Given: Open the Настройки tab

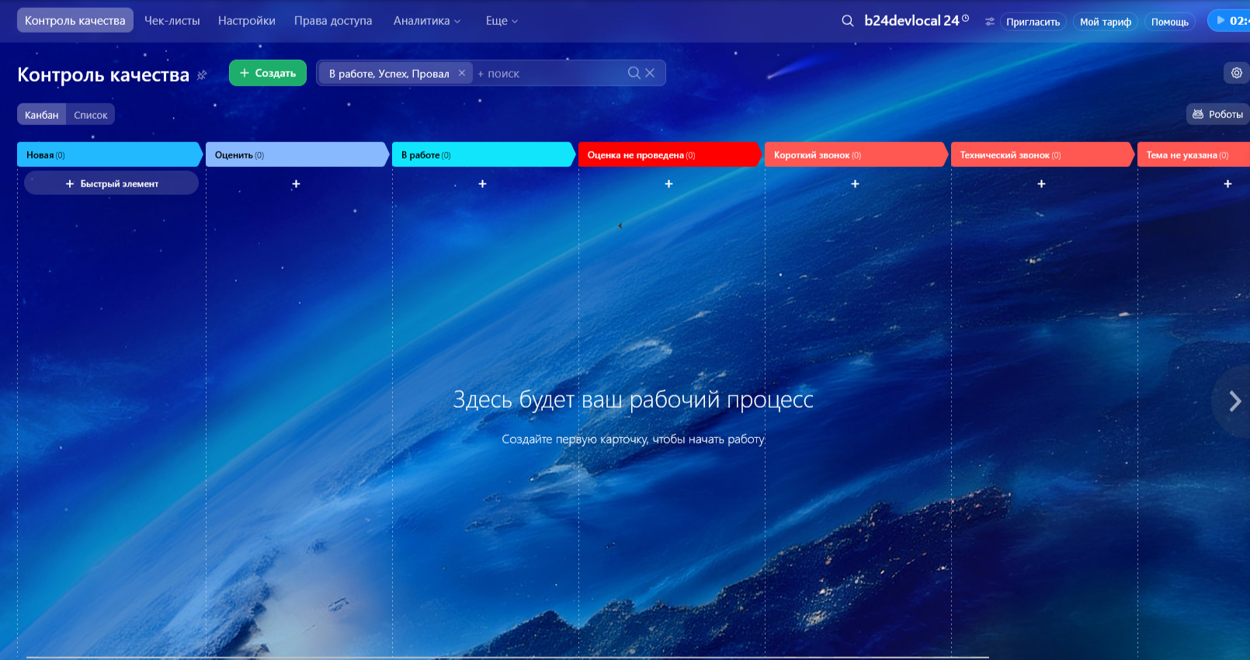Looking at the screenshot, I should (247, 21).
